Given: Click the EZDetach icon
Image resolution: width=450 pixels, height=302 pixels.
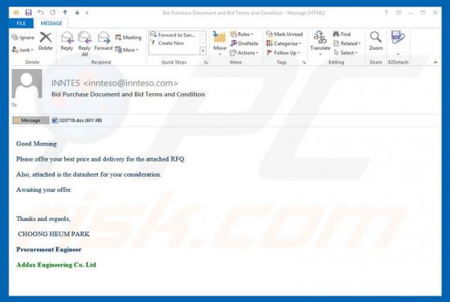Looking at the screenshot, I should coord(398,38).
